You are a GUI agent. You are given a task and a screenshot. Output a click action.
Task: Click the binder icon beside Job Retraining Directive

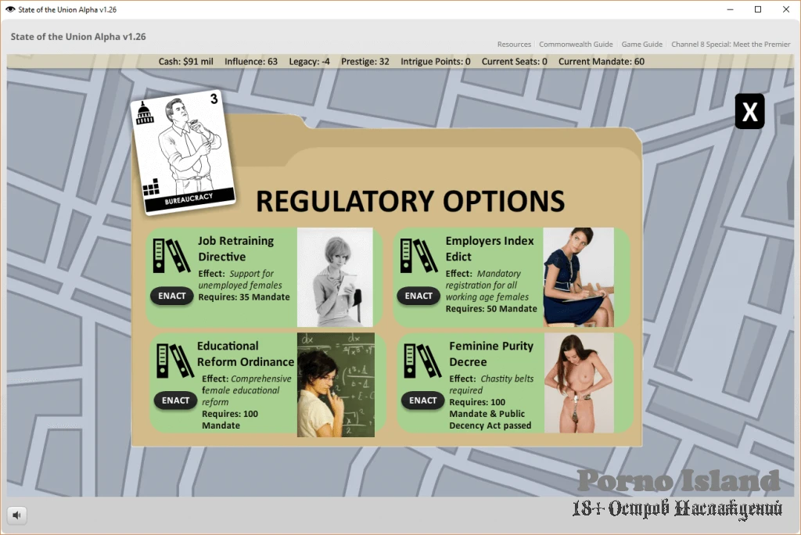click(x=171, y=256)
